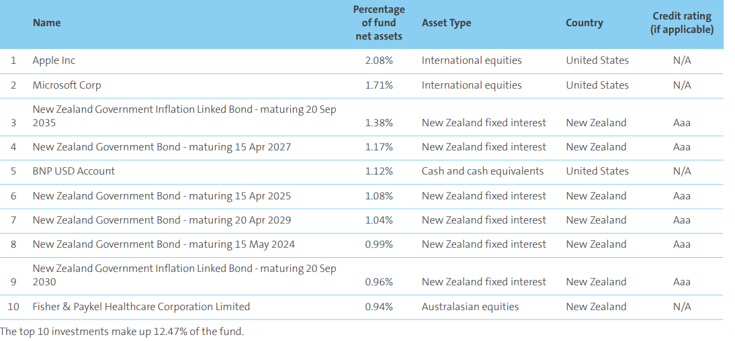735x341 pixels.
Task: Click the Cash and cash equivalents cell
Action: point(482,171)
